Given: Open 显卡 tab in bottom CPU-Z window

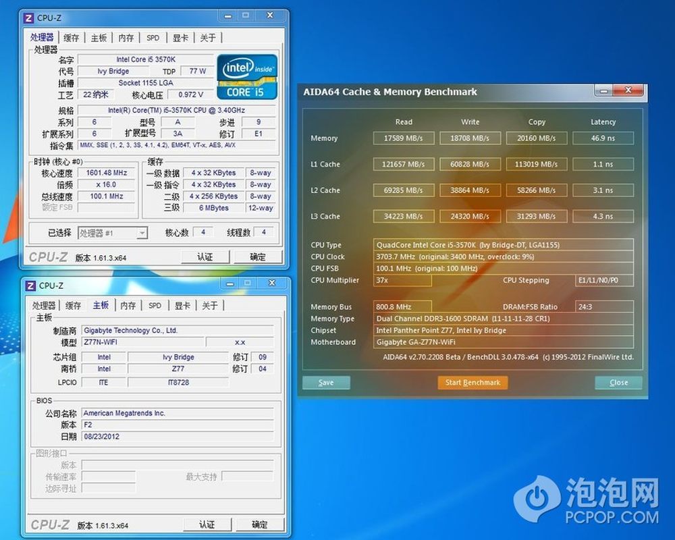Looking at the screenshot, I should [x=182, y=306].
